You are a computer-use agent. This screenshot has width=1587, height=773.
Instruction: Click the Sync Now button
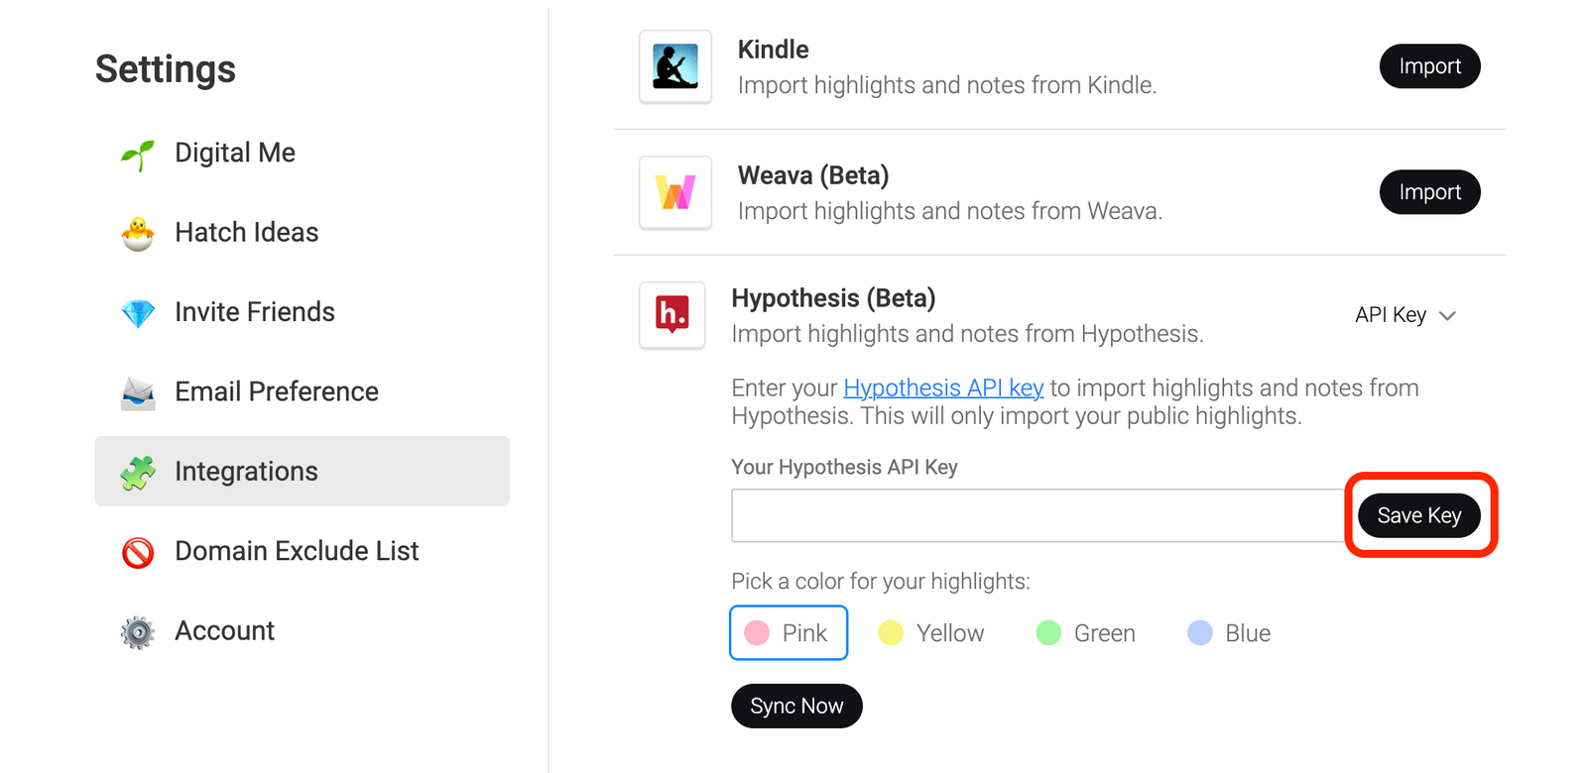point(796,706)
